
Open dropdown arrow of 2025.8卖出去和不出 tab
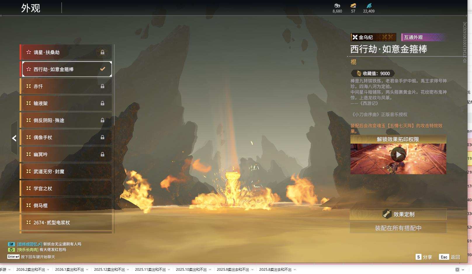point(295,270)
